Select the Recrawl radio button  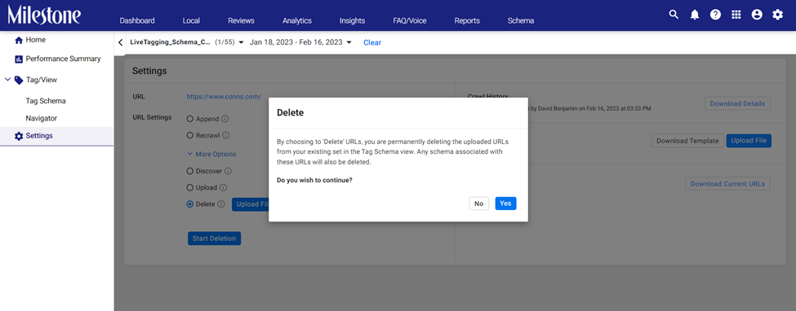point(190,136)
